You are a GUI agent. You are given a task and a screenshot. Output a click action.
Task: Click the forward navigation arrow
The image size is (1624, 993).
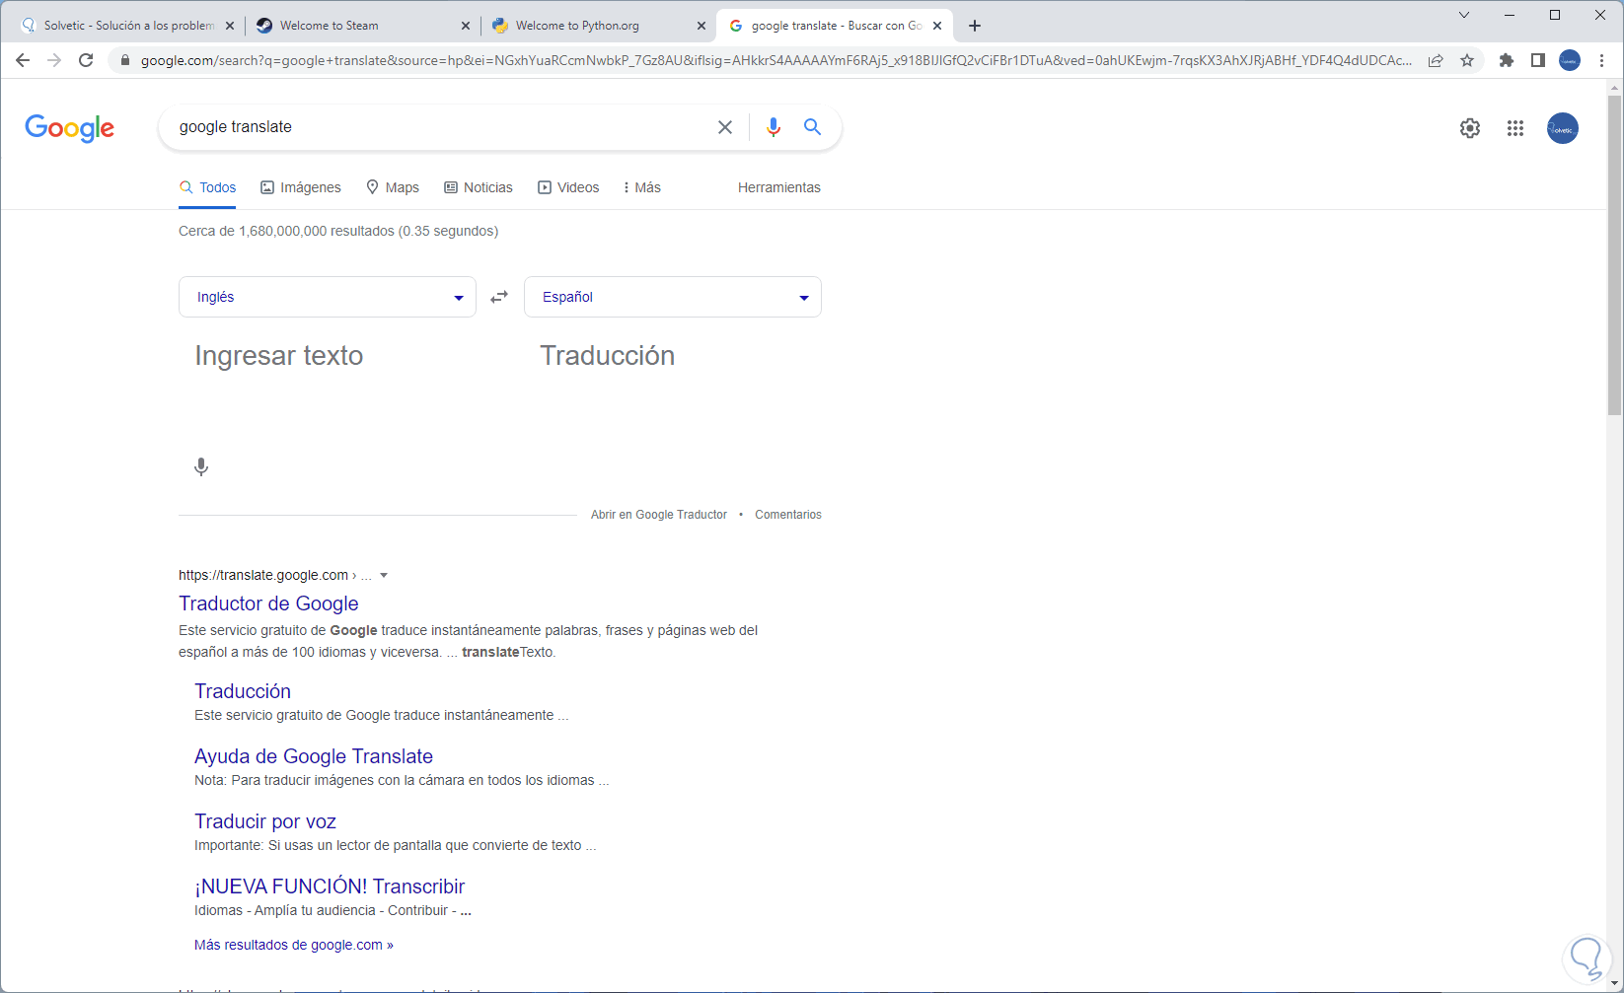pos(54,60)
